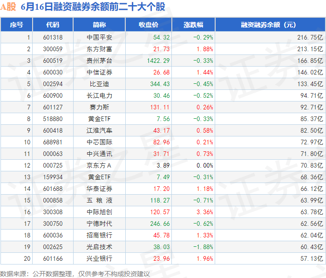Viewport: 326px width, 278px height.
Task: Click closing price 118.27
Action: pyautogui.click(x=160, y=200)
